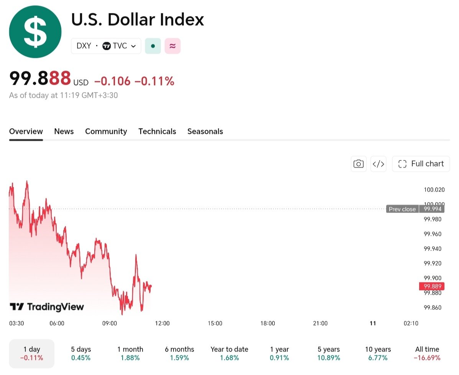Switch to the News tab
459x375 pixels.
(64, 131)
